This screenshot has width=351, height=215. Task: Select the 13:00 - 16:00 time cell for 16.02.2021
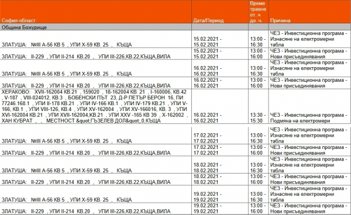tap(259, 83)
